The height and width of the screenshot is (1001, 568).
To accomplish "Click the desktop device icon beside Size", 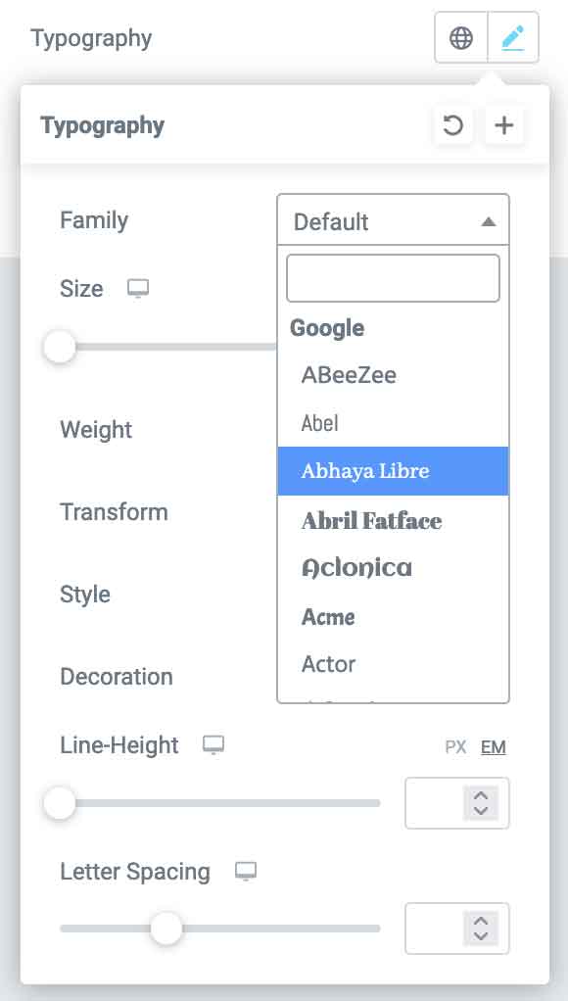I will [138, 289].
